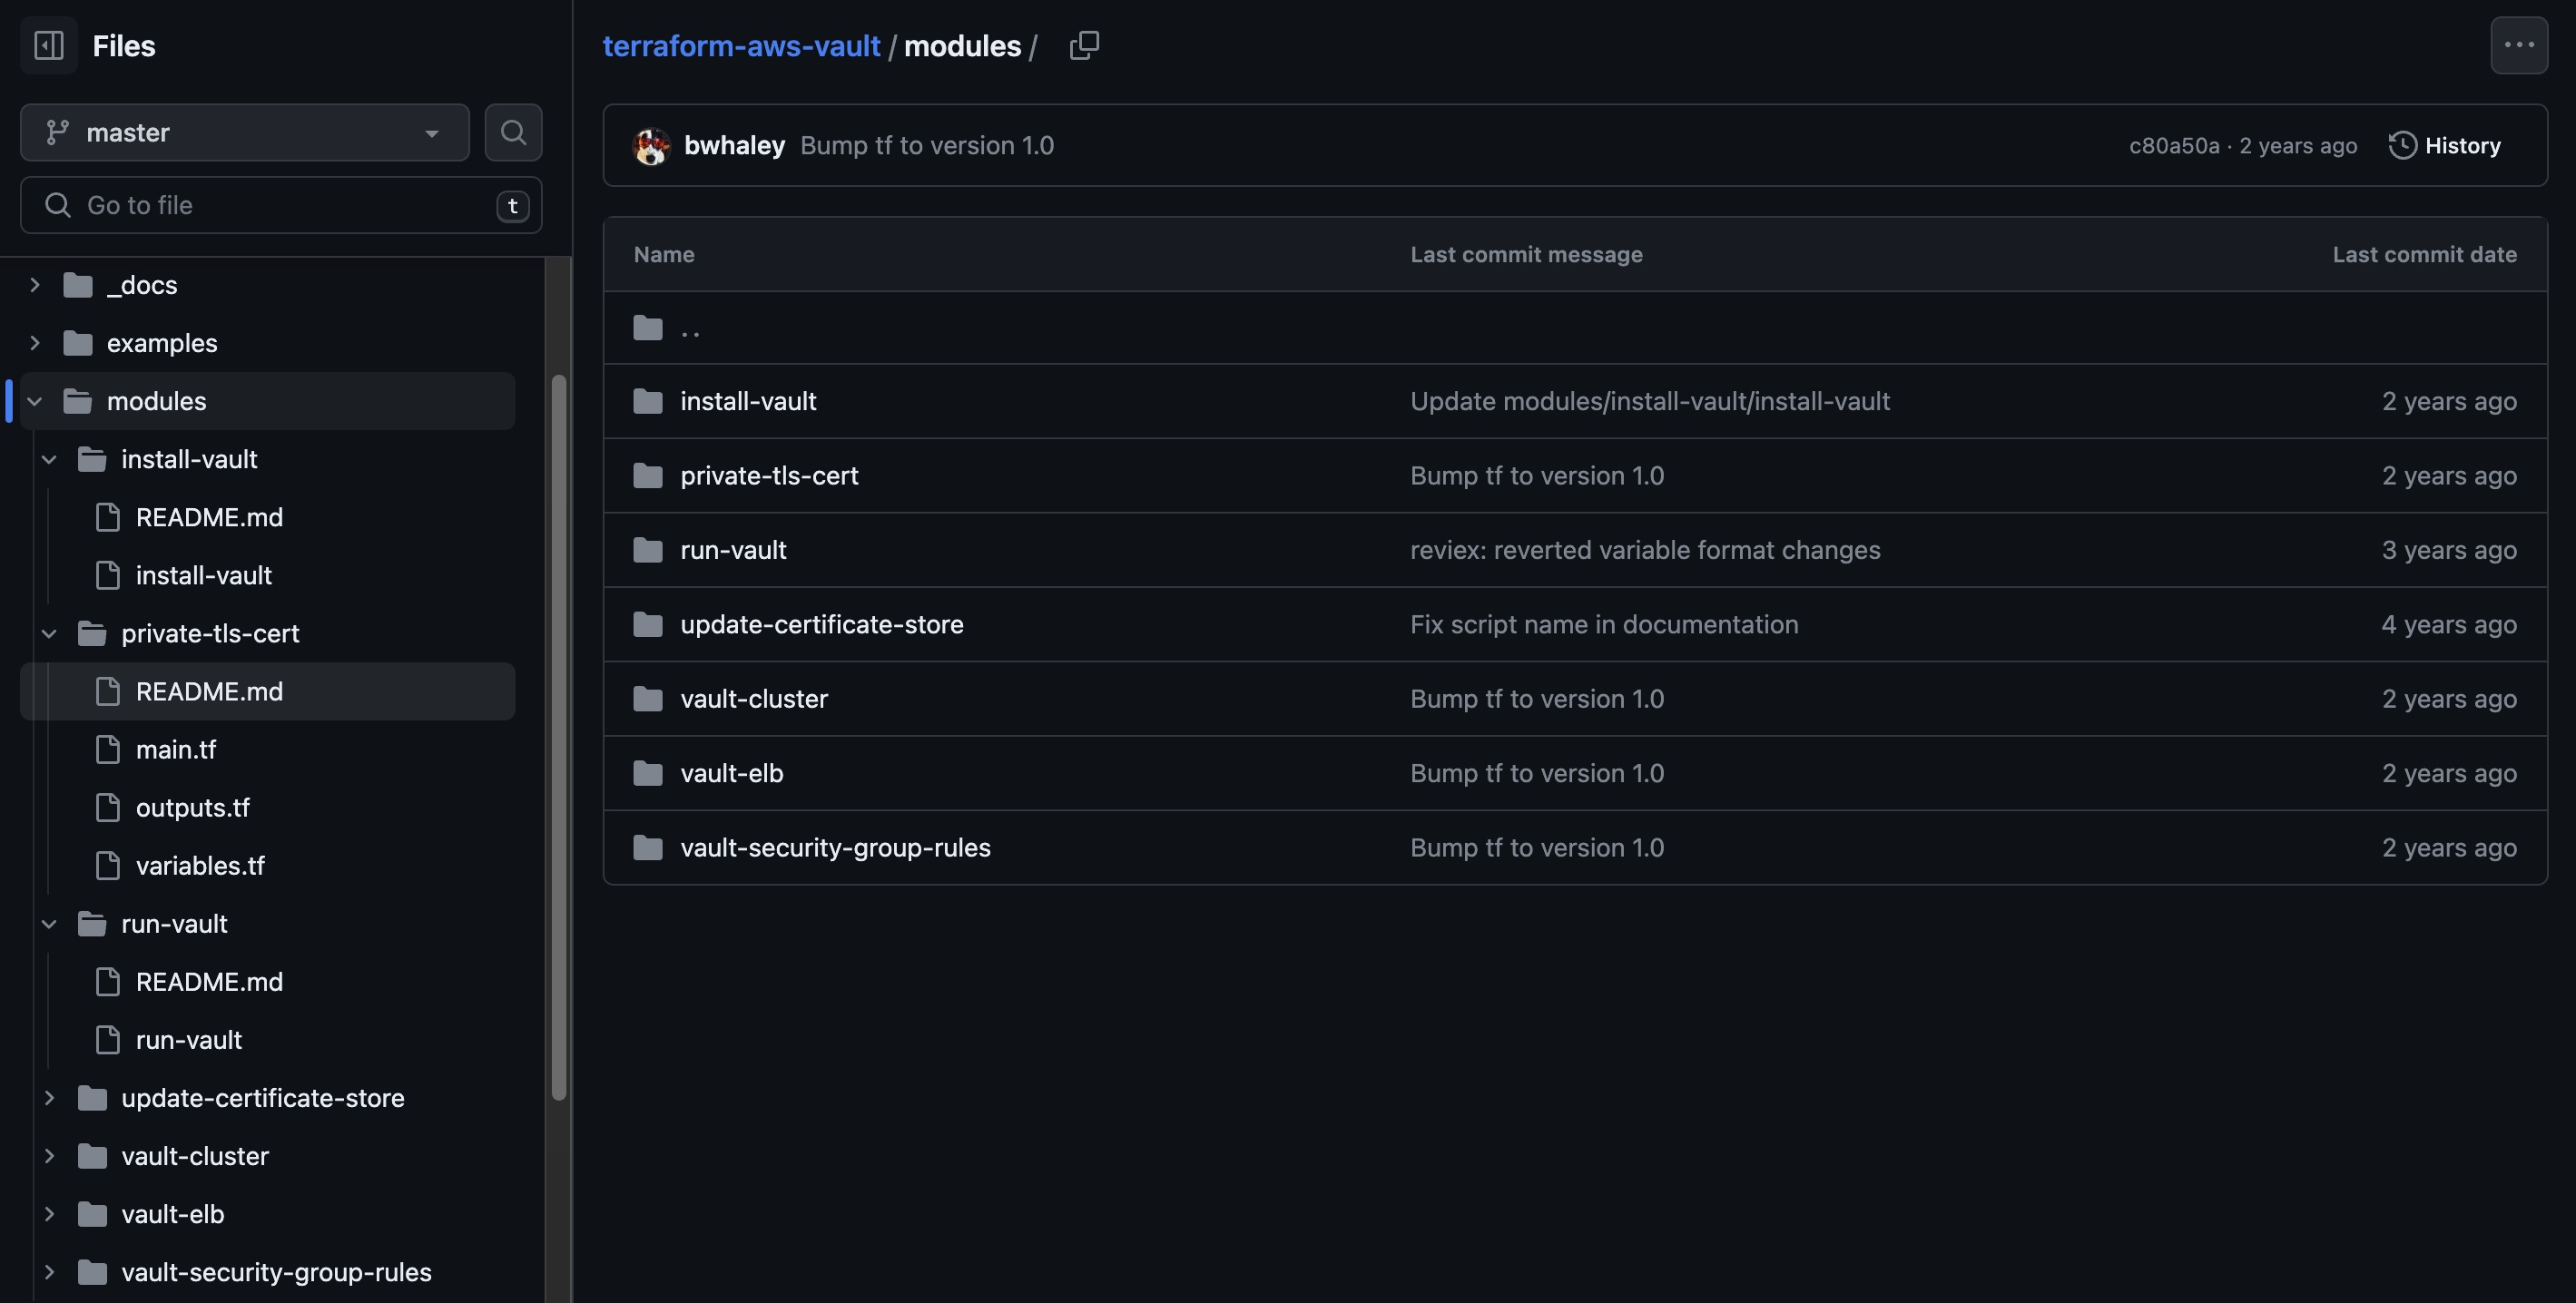Click the file icon of main.tf

click(108, 750)
